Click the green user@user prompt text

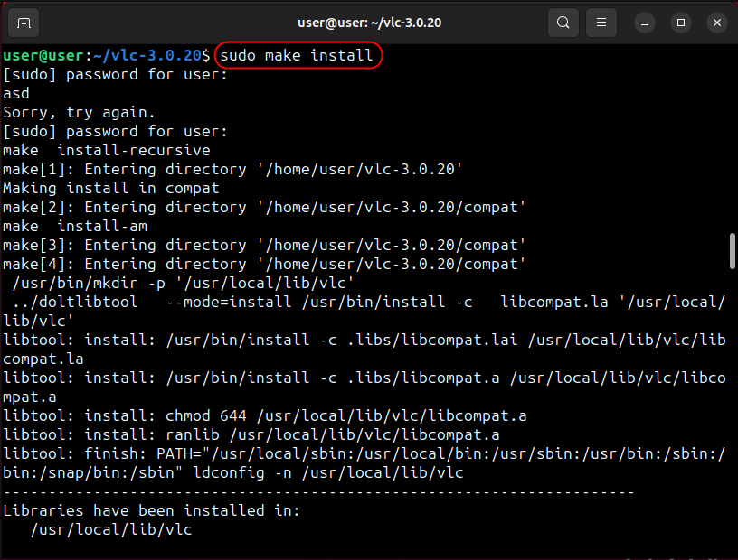coord(43,55)
